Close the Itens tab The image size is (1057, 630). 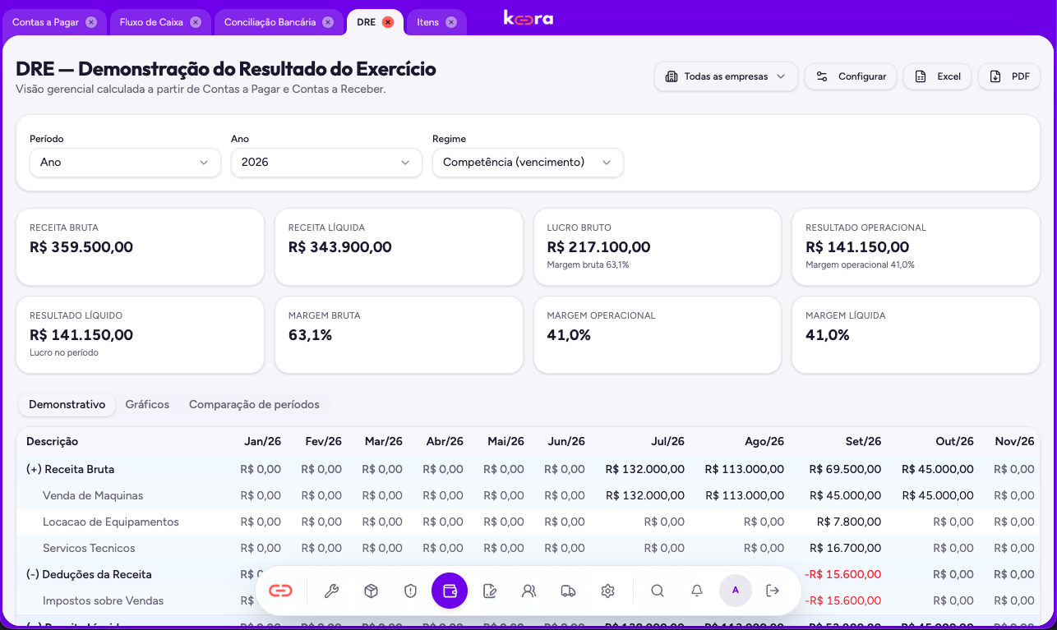click(451, 22)
